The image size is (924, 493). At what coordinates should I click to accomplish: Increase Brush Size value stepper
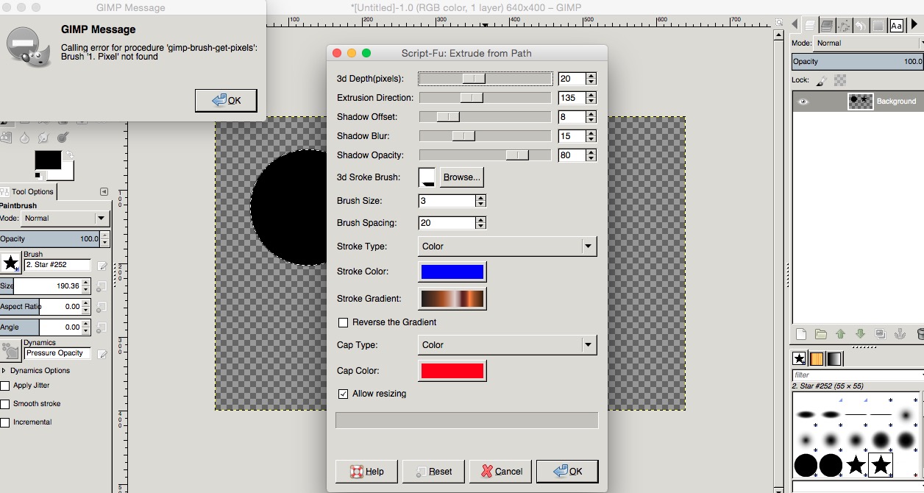[x=481, y=197]
